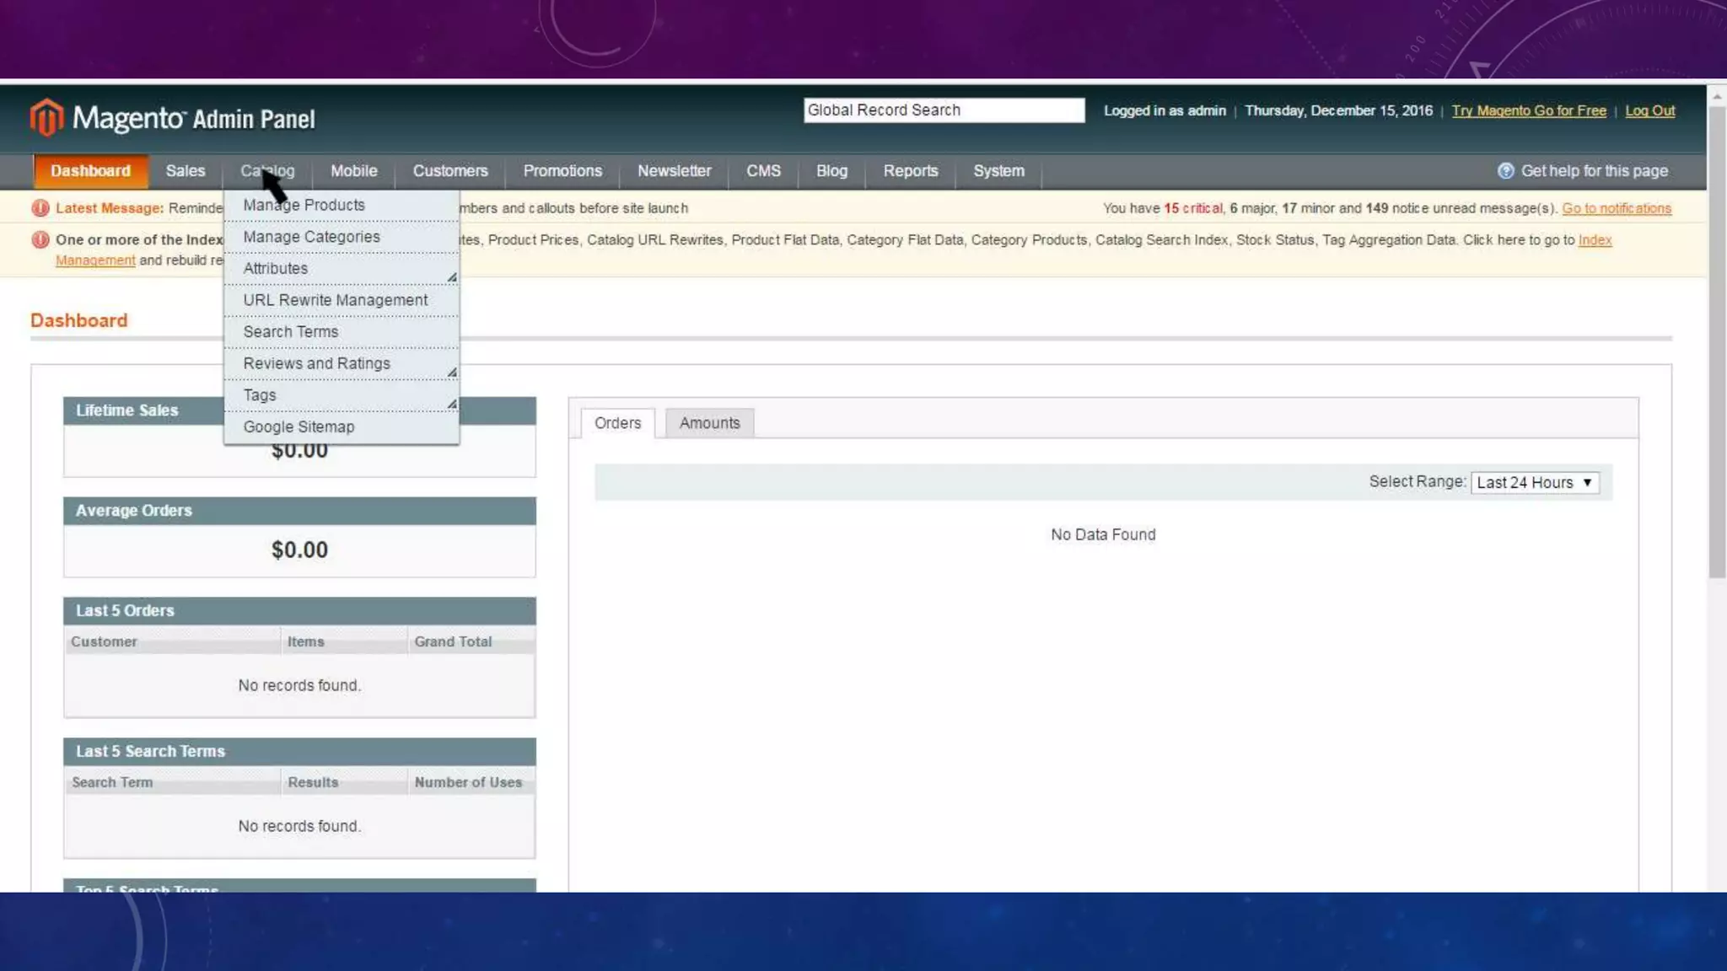Click the Magento logo icon
Viewport: 1727px width, 971px height.
tap(46, 117)
